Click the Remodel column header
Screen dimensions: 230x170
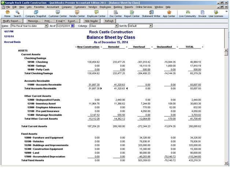(114, 47)
